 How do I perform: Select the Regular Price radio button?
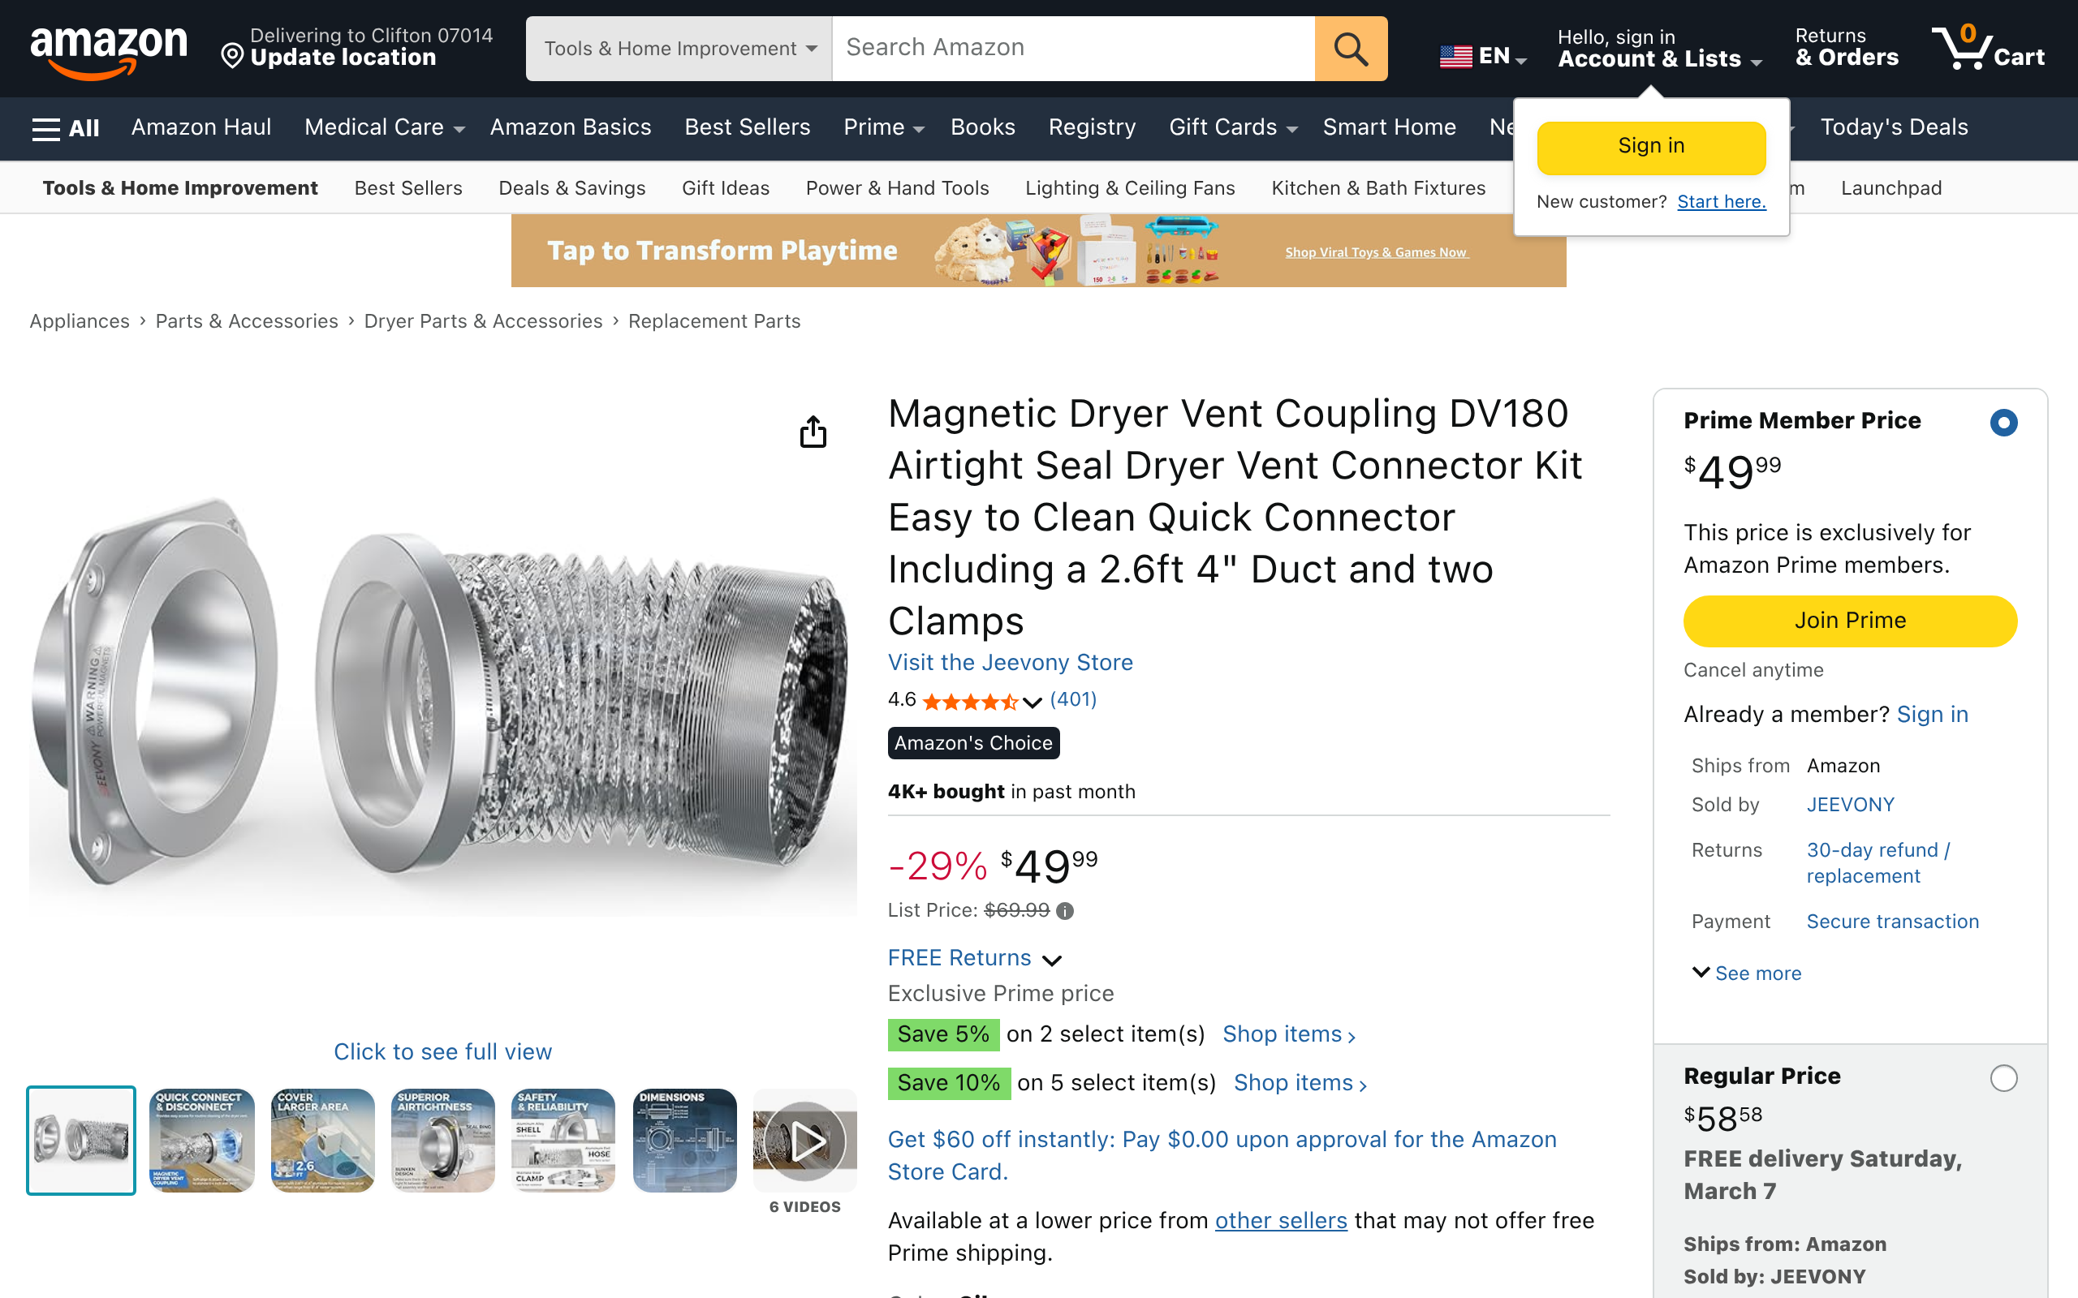click(x=2003, y=1077)
